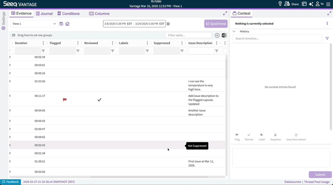333x185 pixels.
Task: Click the Search timeline field
Action: pos(277,38)
